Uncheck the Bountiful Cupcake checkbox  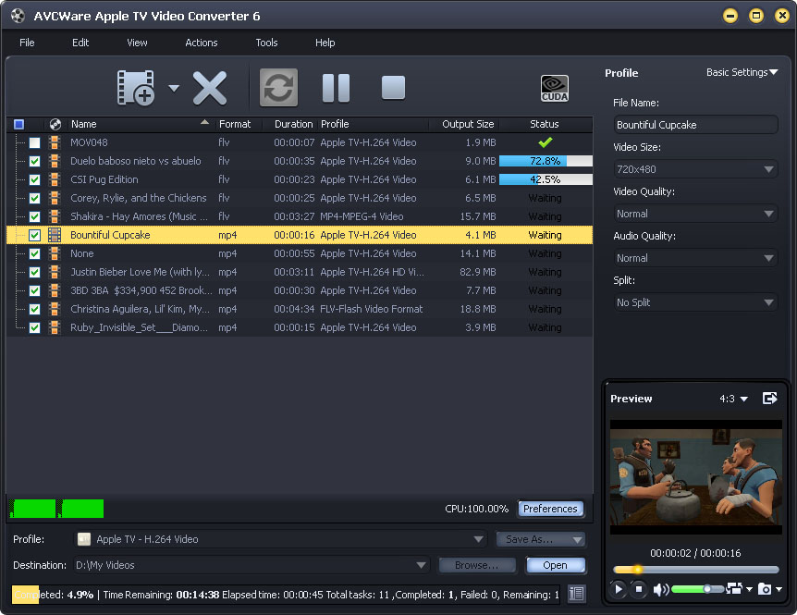(34, 235)
